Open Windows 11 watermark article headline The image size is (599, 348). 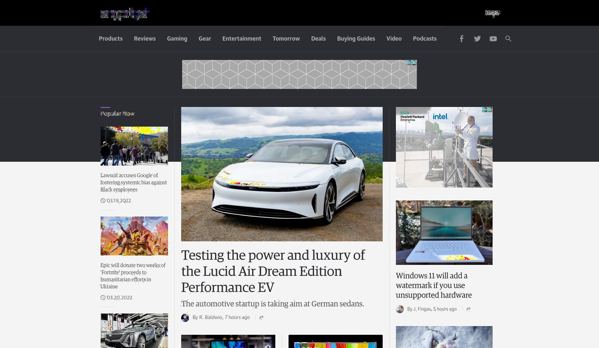434,285
